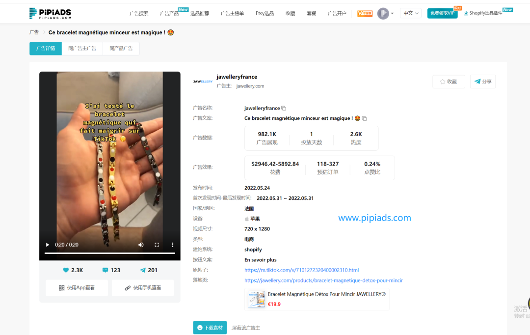Open 套餐 nav item
The height and width of the screenshot is (335, 530).
[311, 14]
